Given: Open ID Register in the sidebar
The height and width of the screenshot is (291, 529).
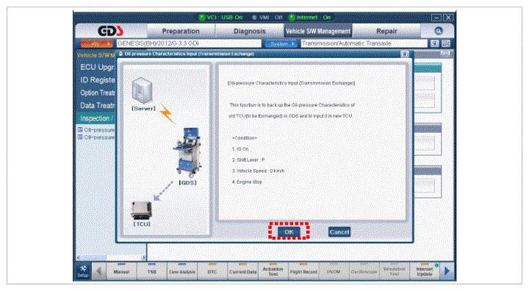Looking at the screenshot, I should 97,80.
